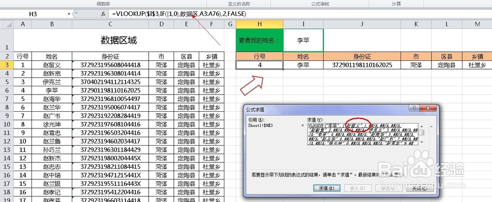Click orange header 市 in column K
This screenshot has height=202, width=492.
416,56
